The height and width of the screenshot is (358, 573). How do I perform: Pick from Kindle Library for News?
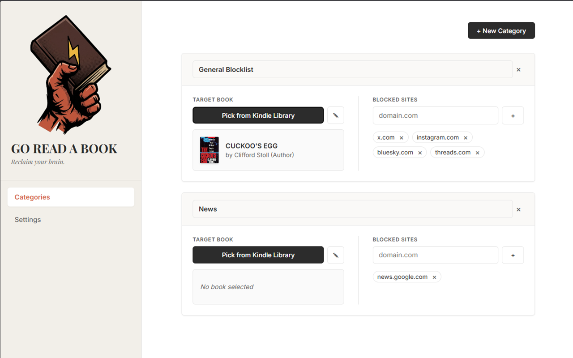pyautogui.click(x=258, y=255)
